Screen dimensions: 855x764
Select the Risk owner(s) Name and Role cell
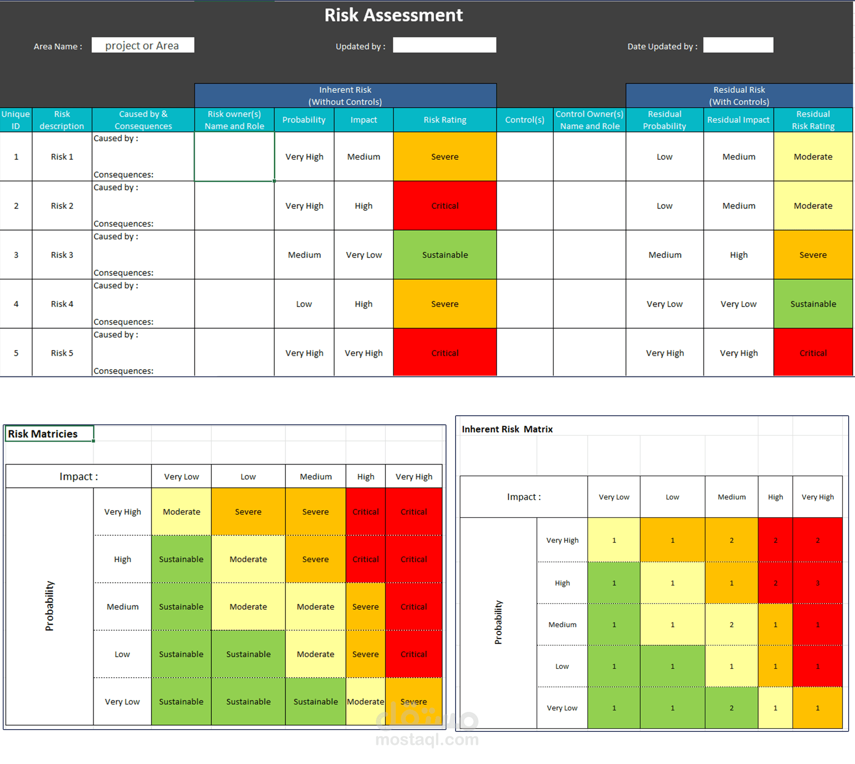[x=234, y=157]
